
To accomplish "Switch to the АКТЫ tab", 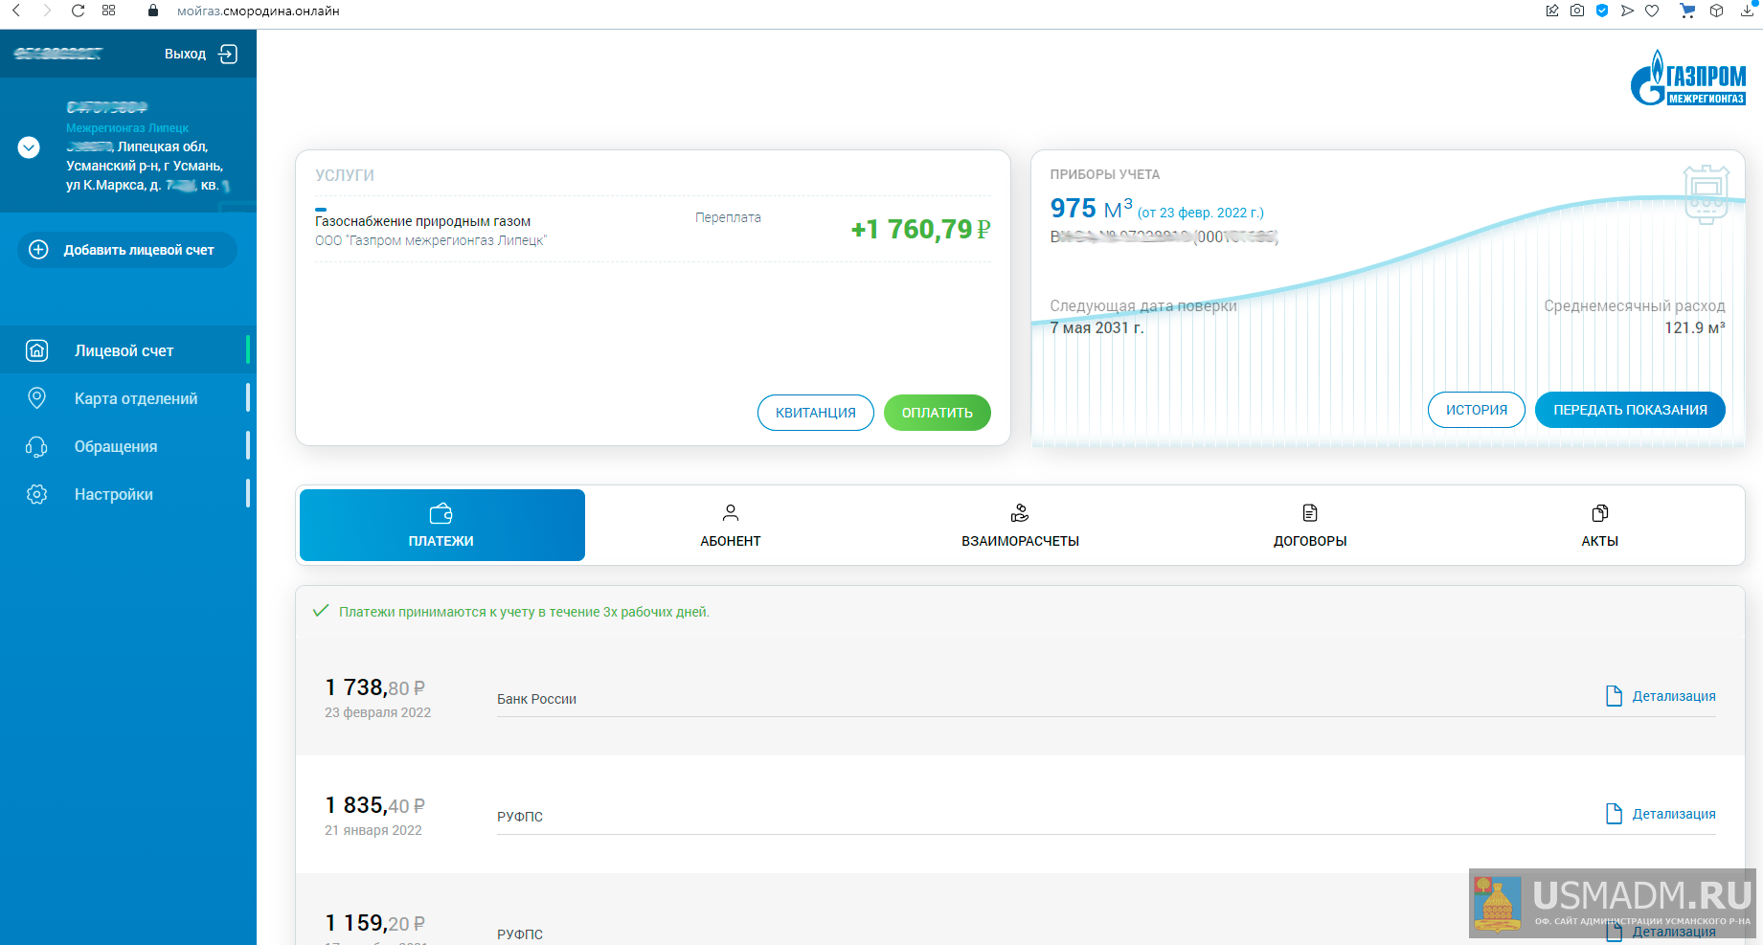I will tap(1600, 525).
